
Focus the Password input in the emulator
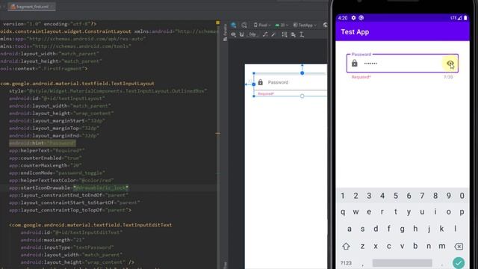(402, 63)
